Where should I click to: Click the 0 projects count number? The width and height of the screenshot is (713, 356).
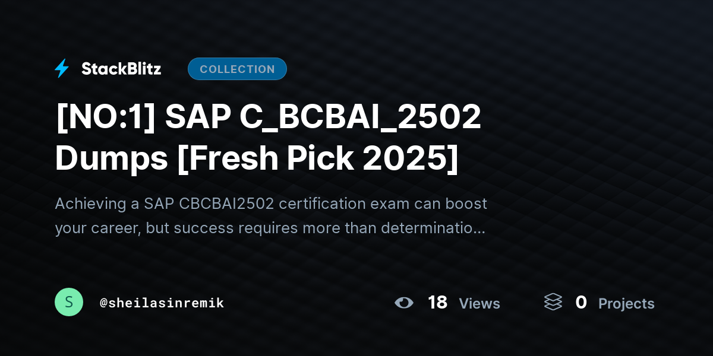(581, 303)
